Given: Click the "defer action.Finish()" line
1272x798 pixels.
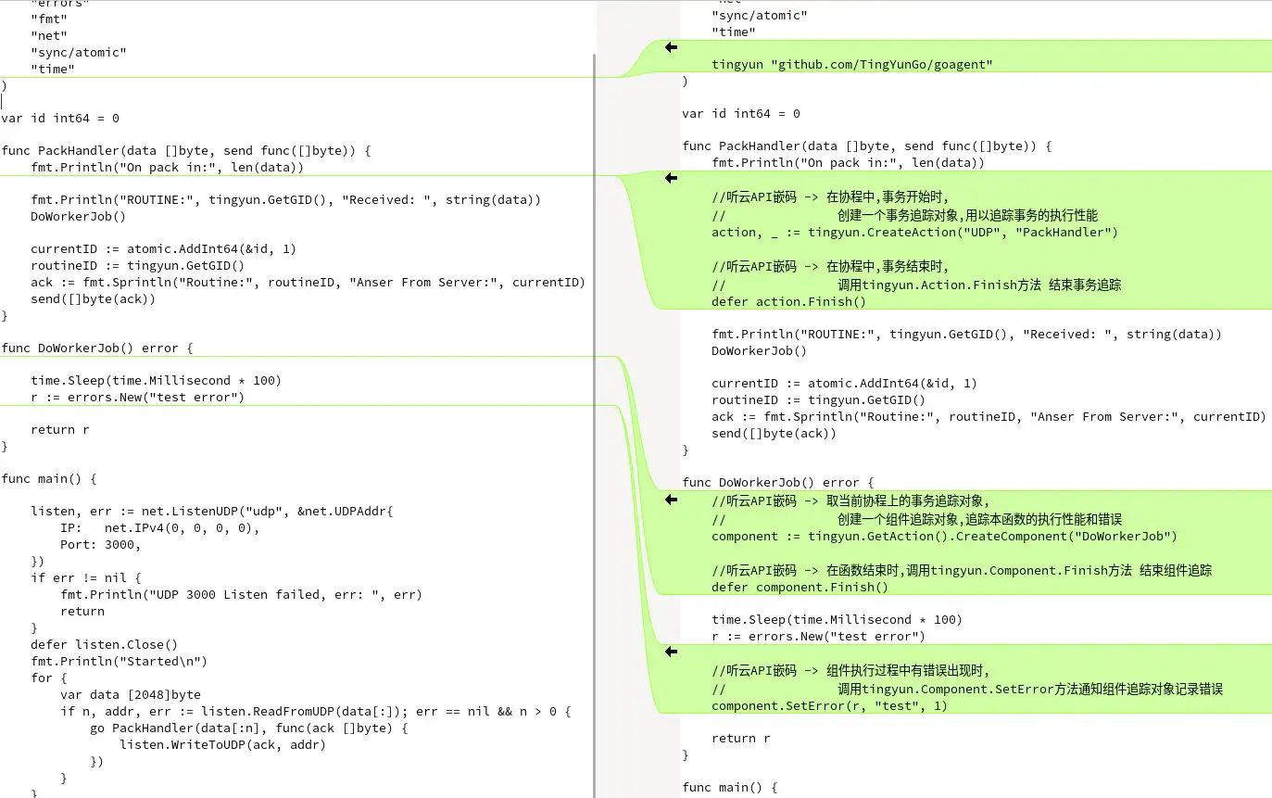Looking at the screenshot, I should coord(787,302).
